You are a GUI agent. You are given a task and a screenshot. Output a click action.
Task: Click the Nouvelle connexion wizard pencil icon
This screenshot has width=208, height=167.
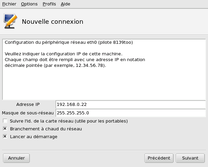click(x=10, y=21)
